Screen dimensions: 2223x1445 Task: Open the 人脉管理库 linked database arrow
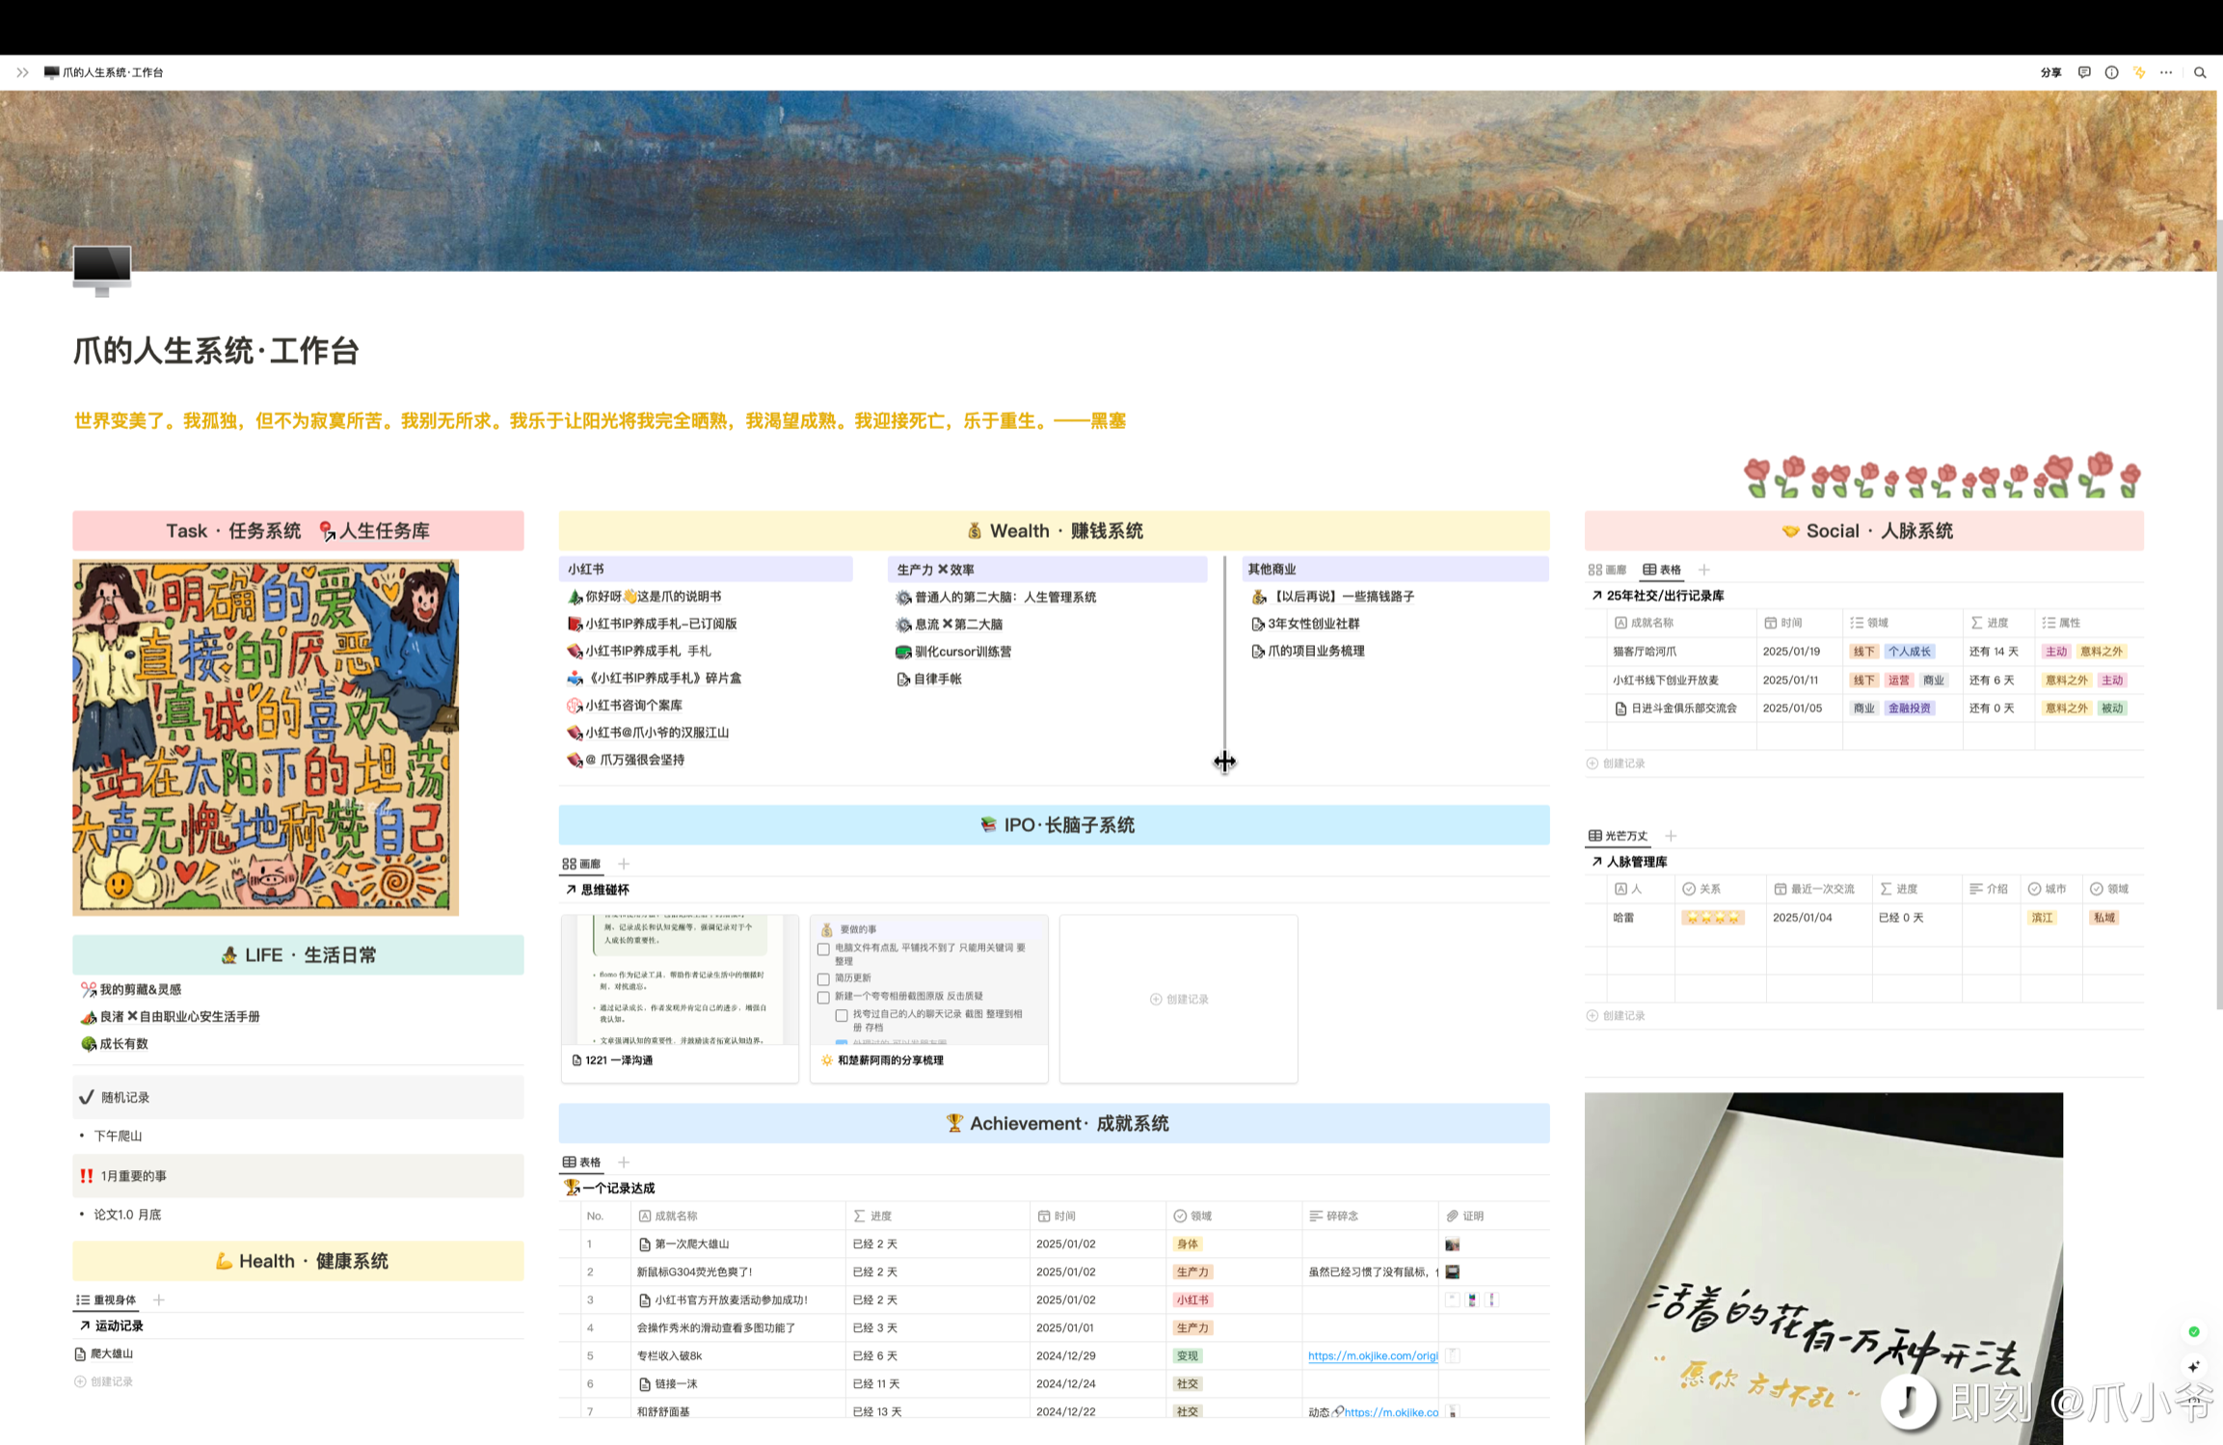(1596, 862)
